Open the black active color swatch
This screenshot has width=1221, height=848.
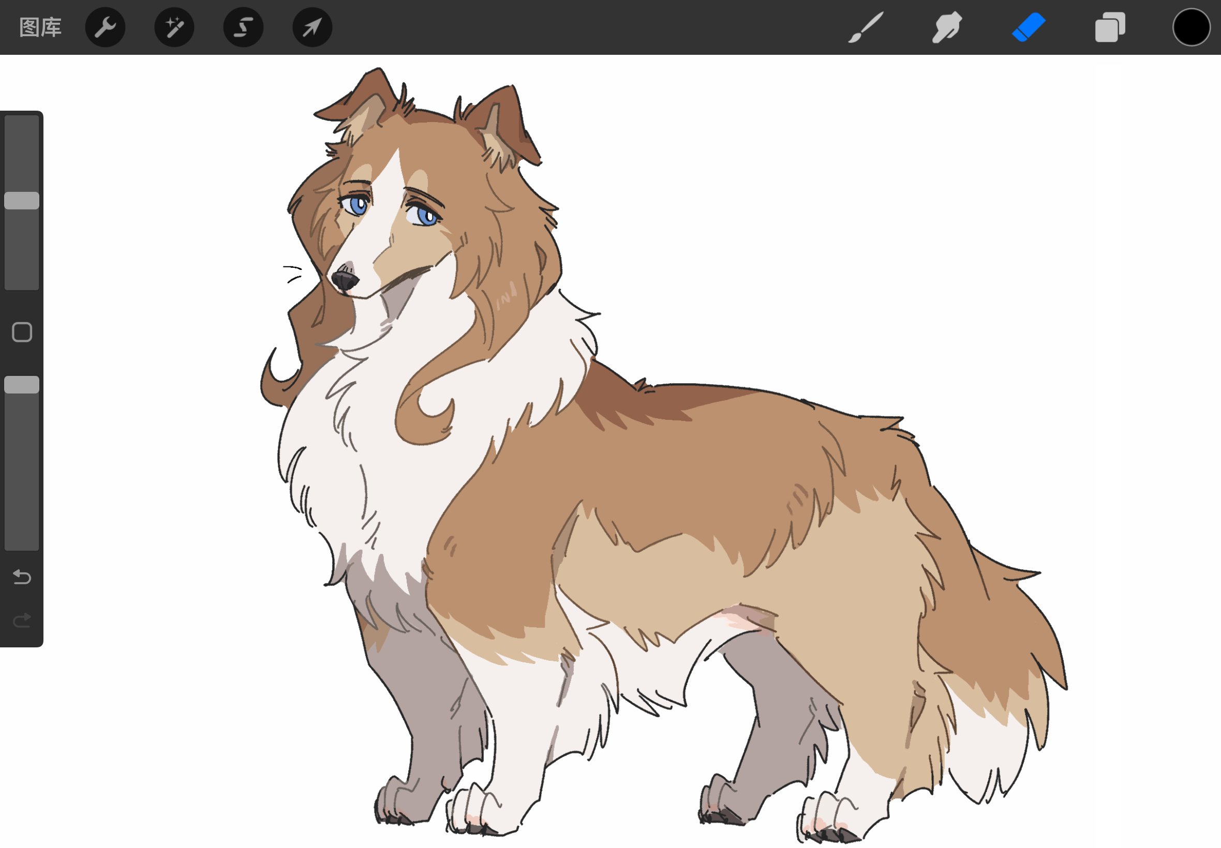1191,27
